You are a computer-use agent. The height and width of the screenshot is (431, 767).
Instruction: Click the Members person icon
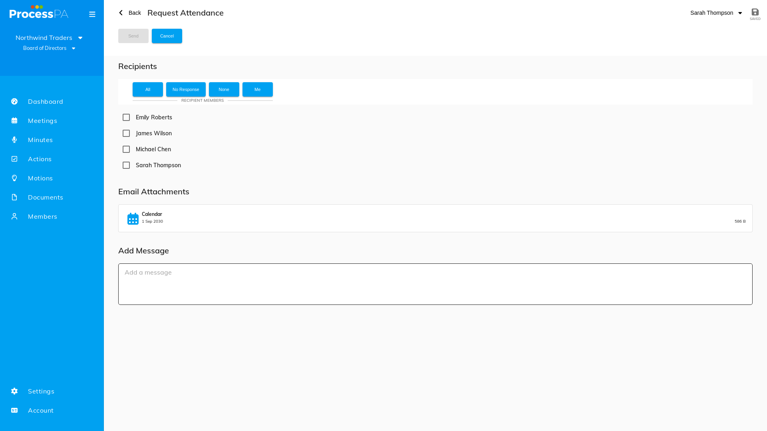coord(14,216)
